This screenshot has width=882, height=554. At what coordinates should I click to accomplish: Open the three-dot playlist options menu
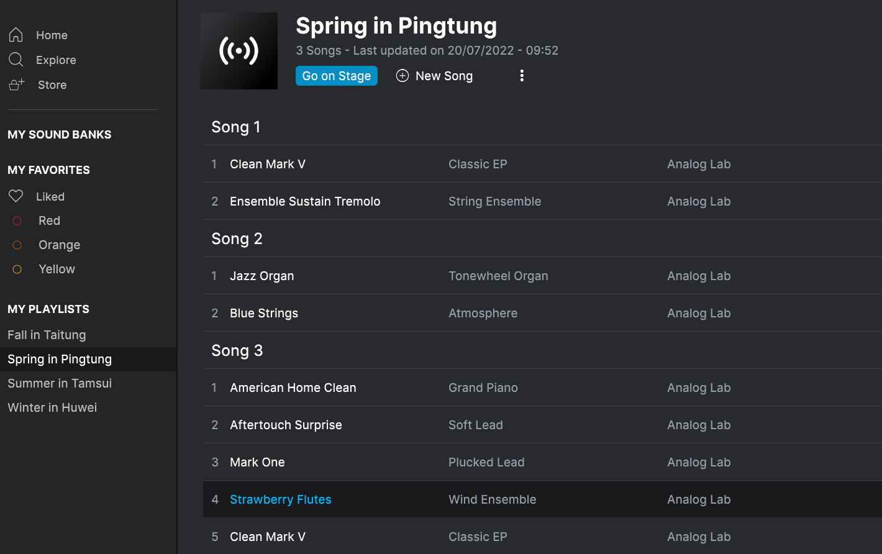click(x=522, y=76)
